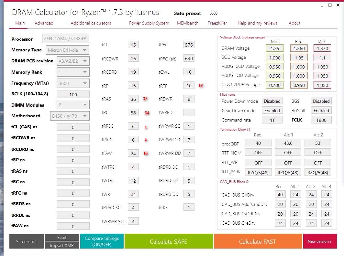Screen dimensions: 344x256
Task: Click procODT Rec. value 40
Action: click(258, 143)
